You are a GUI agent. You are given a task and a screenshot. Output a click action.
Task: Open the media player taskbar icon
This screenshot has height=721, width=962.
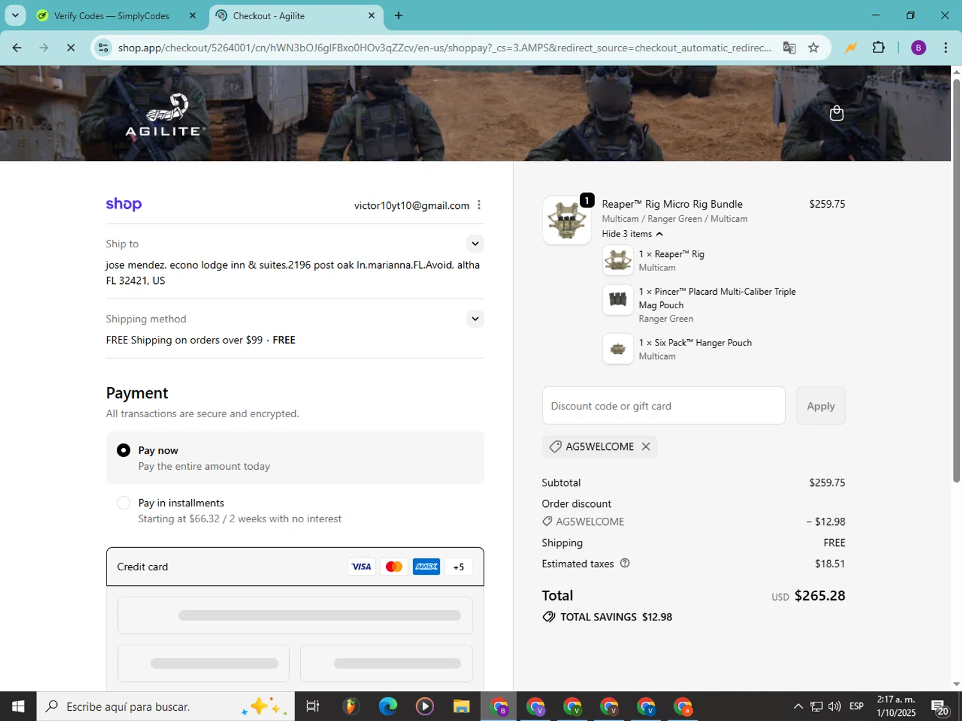click(x=425, y=706)
